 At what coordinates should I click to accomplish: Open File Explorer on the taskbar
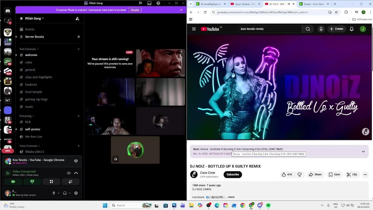tap(191, 205)
